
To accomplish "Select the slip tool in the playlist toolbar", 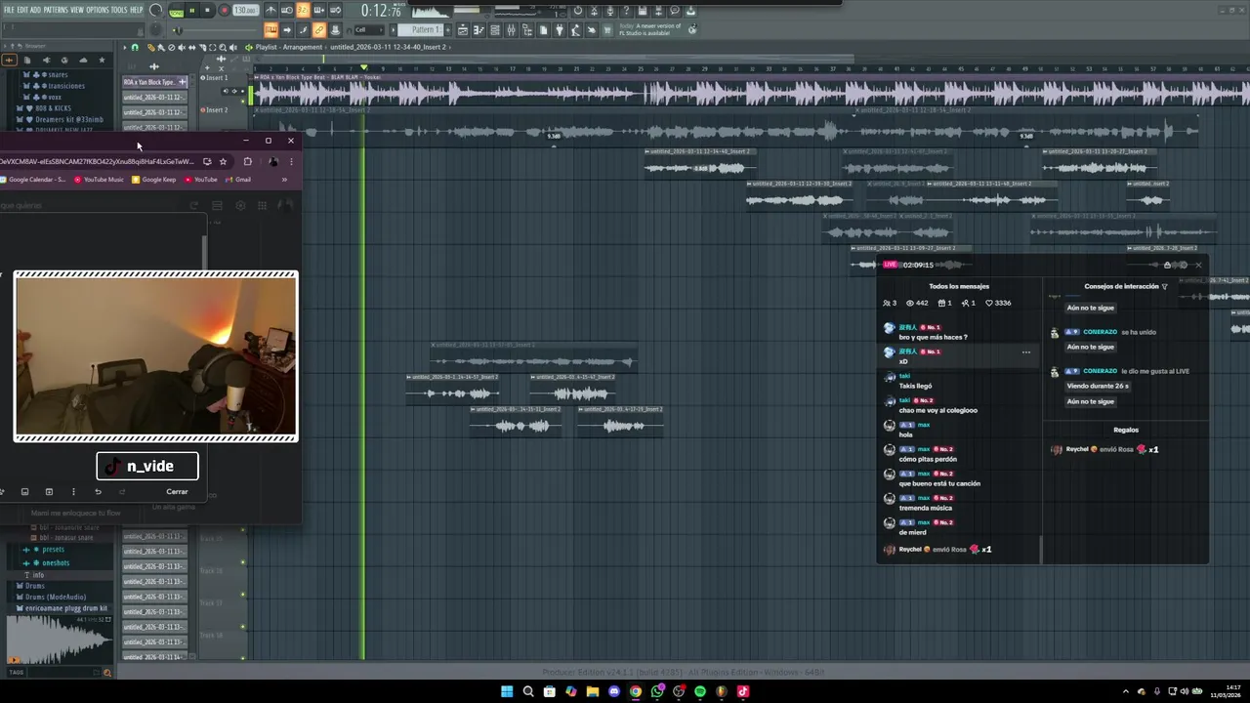I will point(191,47).
